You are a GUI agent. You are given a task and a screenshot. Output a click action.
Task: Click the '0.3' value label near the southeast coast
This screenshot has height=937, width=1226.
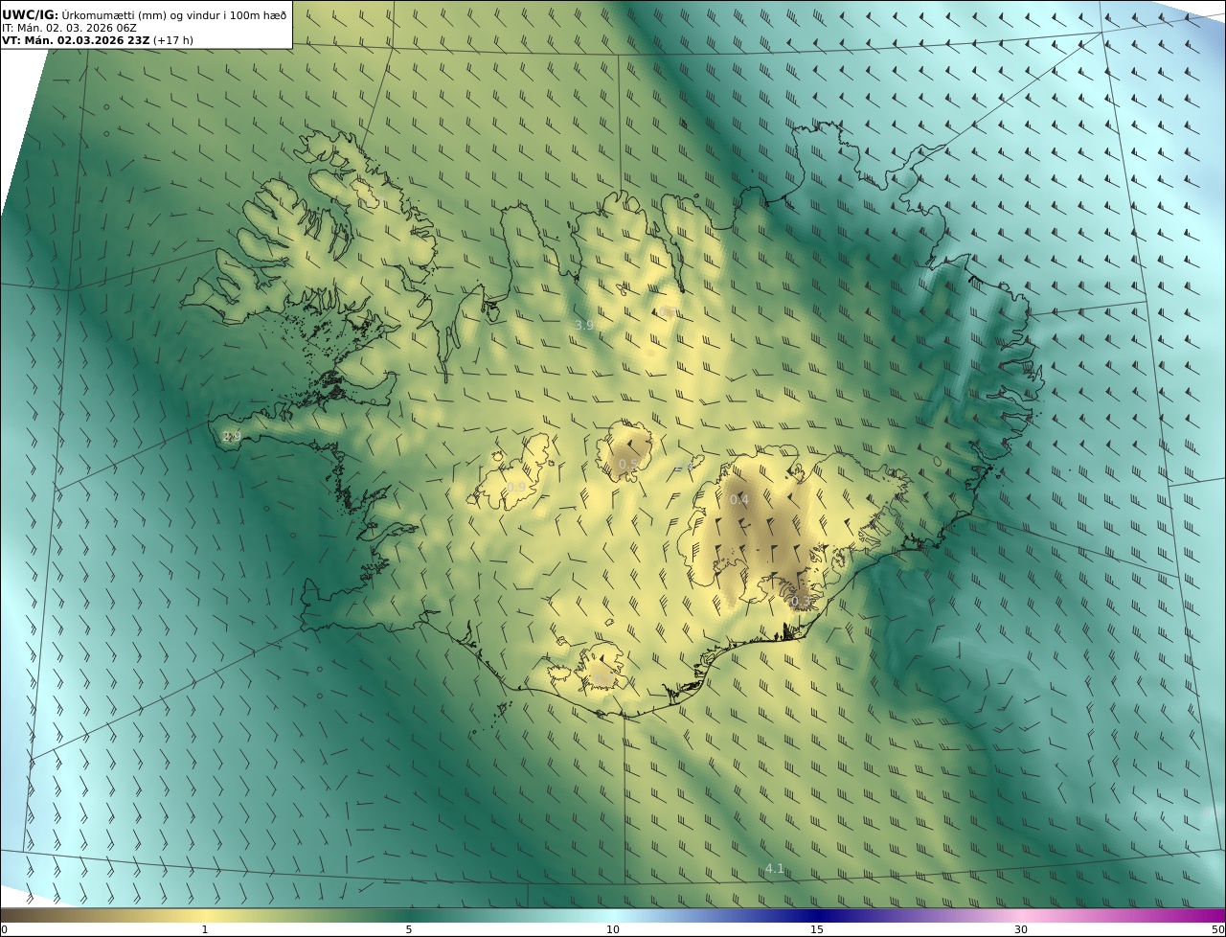[x=801, y=601]
